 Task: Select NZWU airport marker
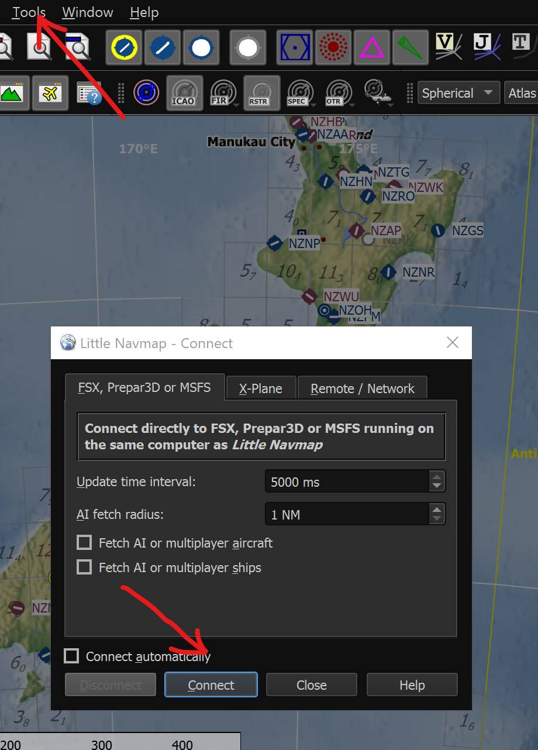309,297
